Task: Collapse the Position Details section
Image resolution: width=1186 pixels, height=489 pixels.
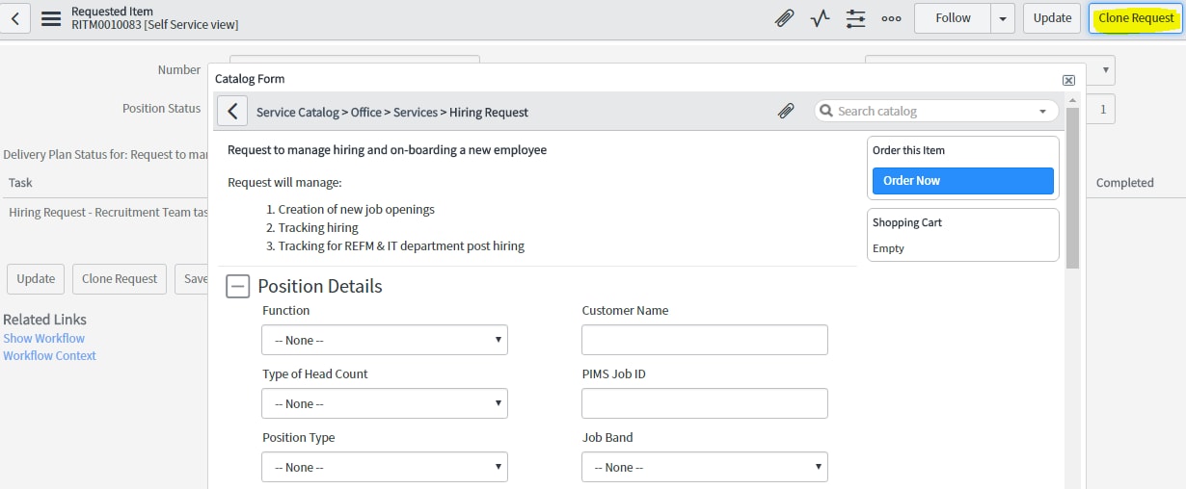Action: (238, 286)
